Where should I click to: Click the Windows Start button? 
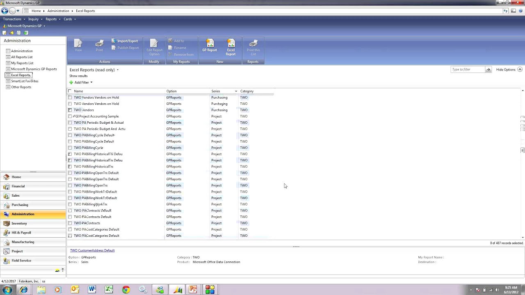pos(7,290)
